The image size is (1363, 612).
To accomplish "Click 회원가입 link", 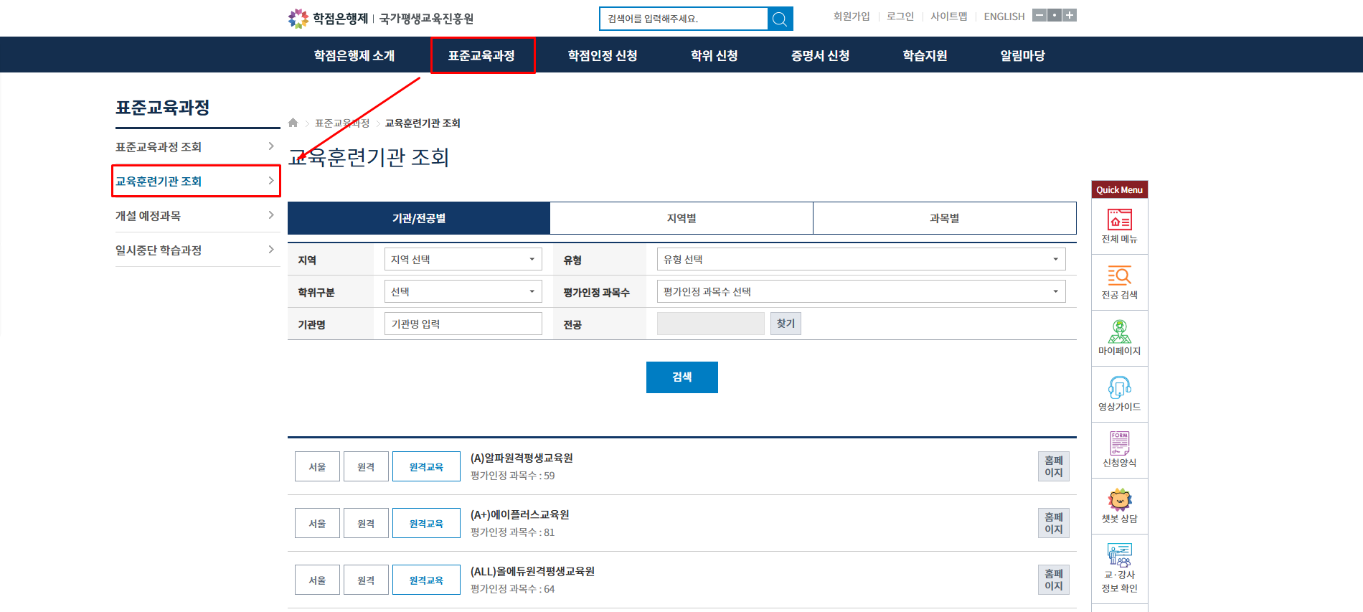I will [852, 16].
